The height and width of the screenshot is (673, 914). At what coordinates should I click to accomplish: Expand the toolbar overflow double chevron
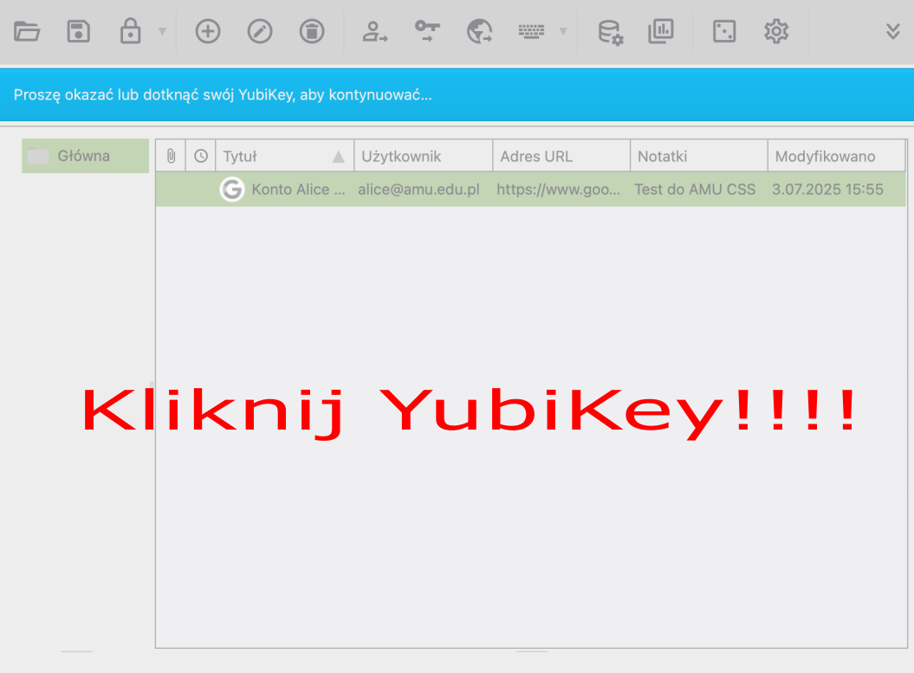893,32
